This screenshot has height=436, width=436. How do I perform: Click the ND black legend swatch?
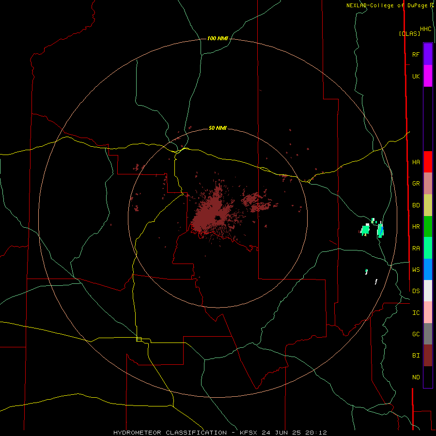pos(428,377)
